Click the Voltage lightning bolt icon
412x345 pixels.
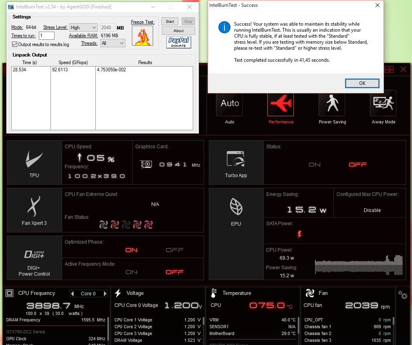[x=118, y=293]
